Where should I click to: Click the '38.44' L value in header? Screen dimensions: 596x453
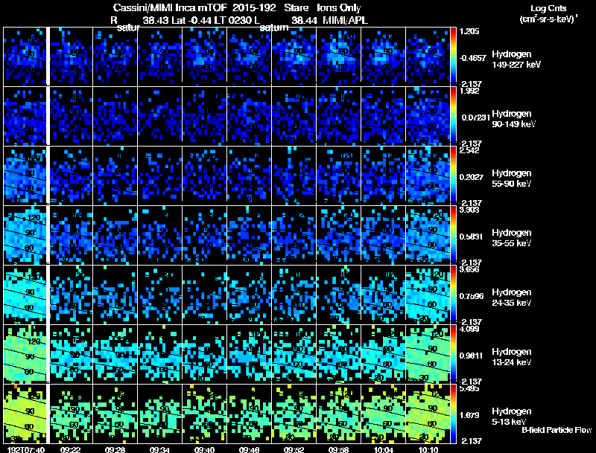tap(304, 20)
